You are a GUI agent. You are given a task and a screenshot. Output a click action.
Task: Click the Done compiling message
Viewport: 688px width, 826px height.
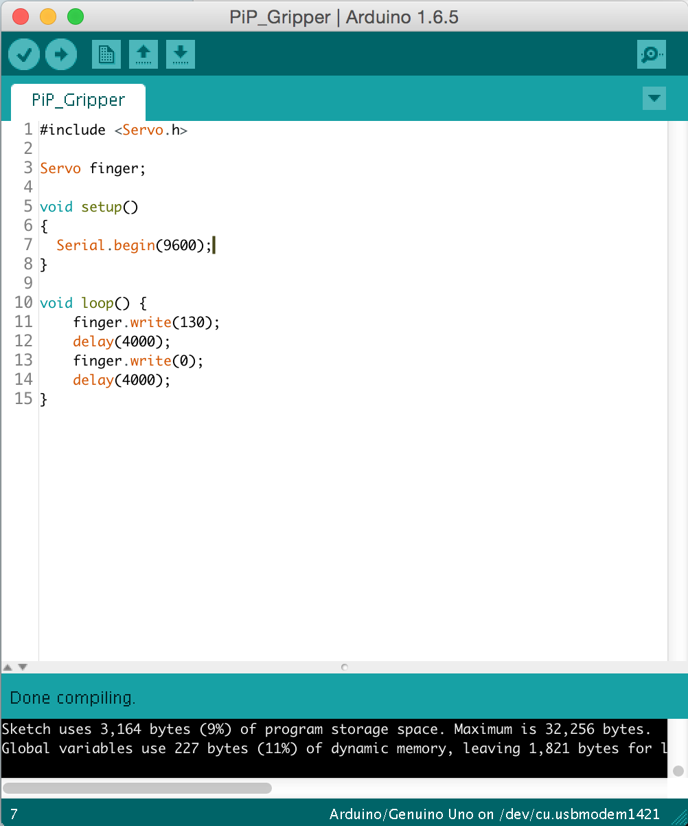73,697
